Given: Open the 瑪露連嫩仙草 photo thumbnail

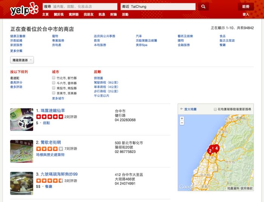Looking at the screenshot, I should (22, 119).
